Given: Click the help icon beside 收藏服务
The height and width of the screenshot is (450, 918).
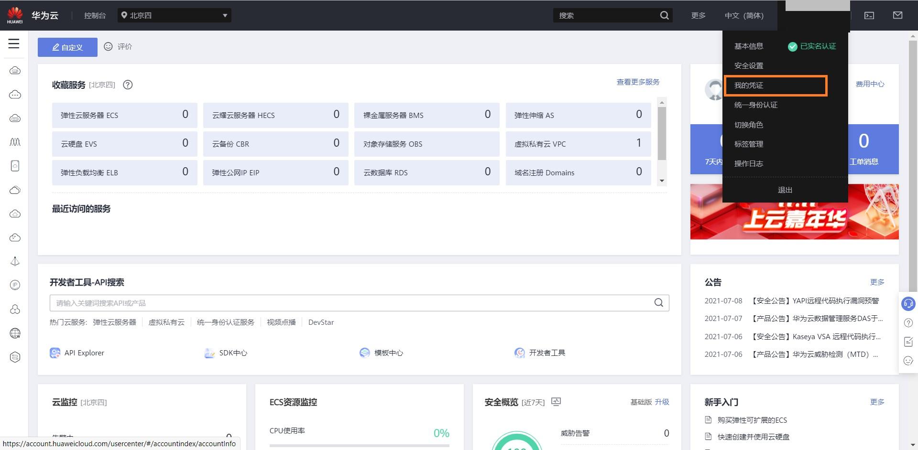Looking at the screenshot, I should [x=128, y=85].
